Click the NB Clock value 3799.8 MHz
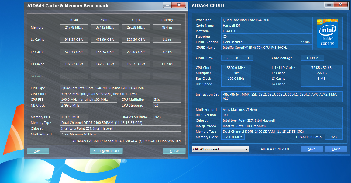The width and height of the screenshot is (351, 183). click(x=74, y=105)
